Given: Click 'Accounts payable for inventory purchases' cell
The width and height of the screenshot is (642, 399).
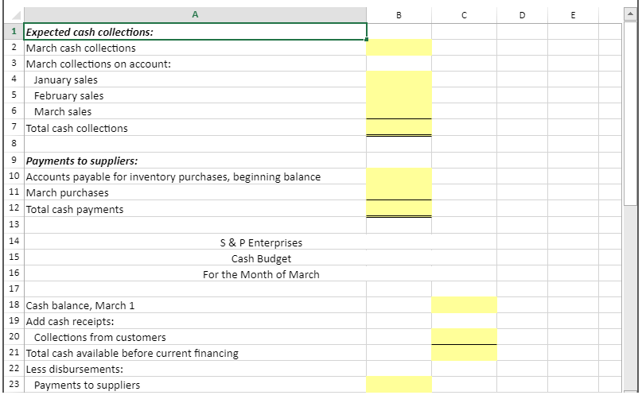Looking at the screenshot, I should [x=195, y=176].
